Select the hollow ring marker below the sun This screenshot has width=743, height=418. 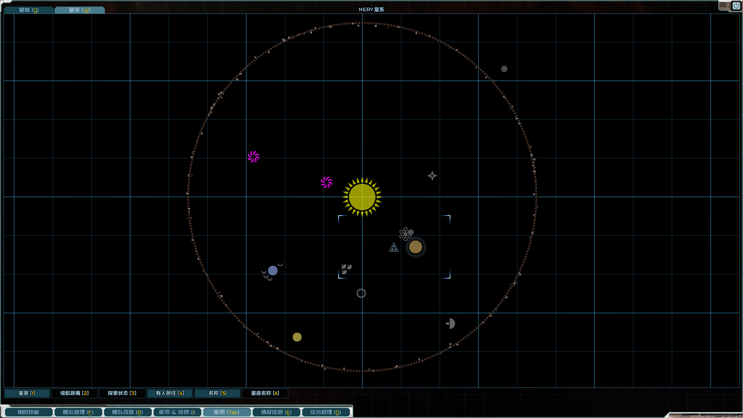pyautogui.click(x=361, y=293)
